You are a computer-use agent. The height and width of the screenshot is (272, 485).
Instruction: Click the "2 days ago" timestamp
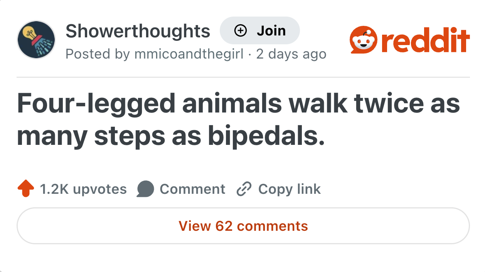pyautogui.click(x=291, y=54)
